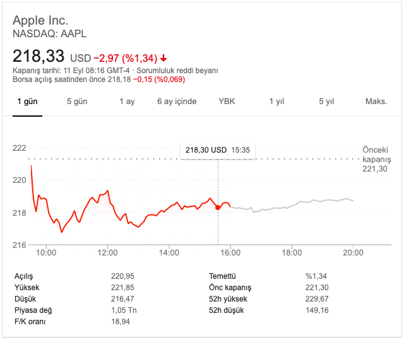Click the NASDAQ: AAPL ticker label
Viewport: 404px width, 340px height.
point(50,33)
